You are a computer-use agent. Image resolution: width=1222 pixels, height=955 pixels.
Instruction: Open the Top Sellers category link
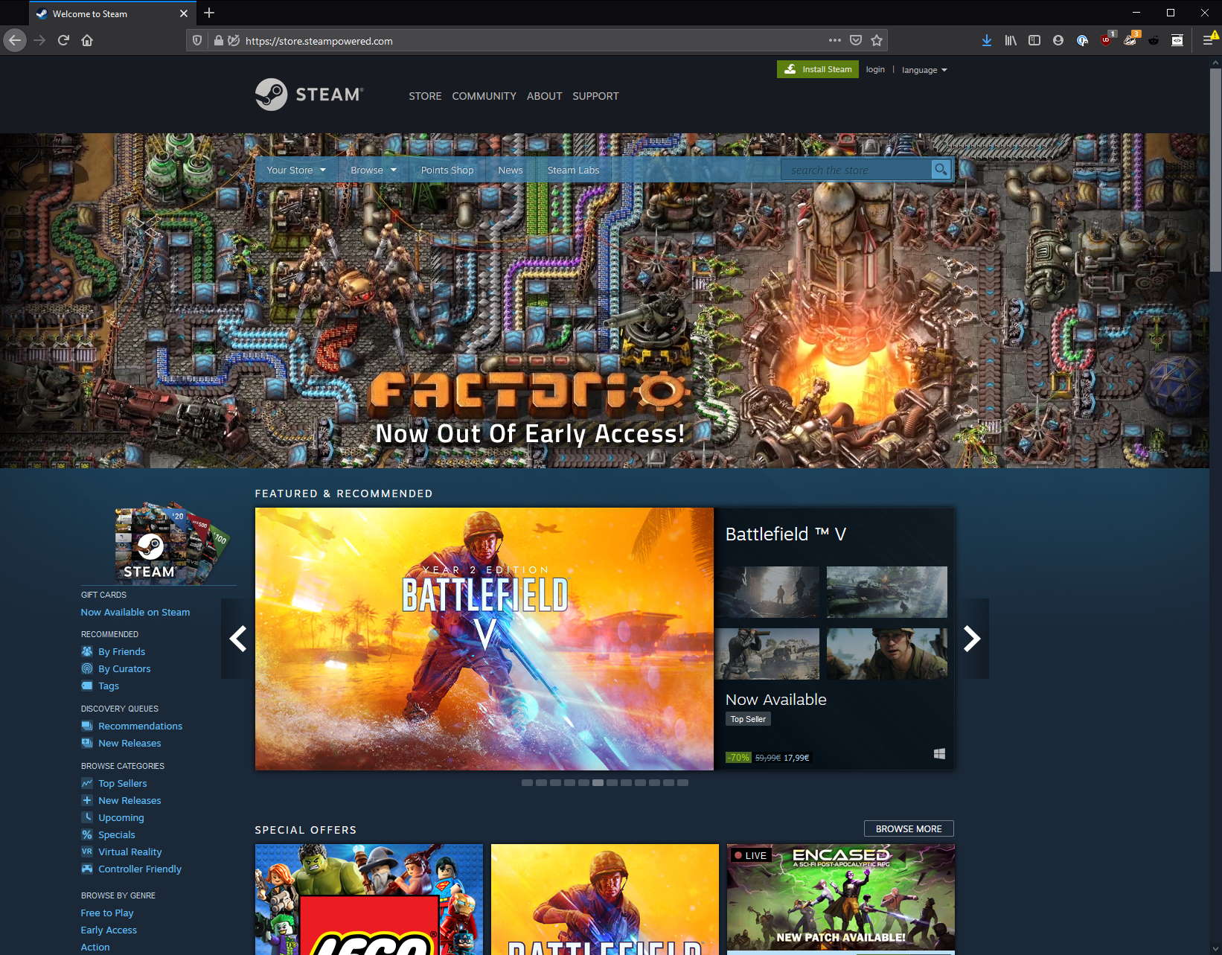122,783
